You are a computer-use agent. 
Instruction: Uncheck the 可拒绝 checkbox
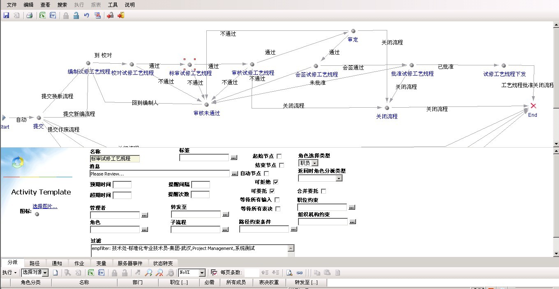tap(276, 182)
